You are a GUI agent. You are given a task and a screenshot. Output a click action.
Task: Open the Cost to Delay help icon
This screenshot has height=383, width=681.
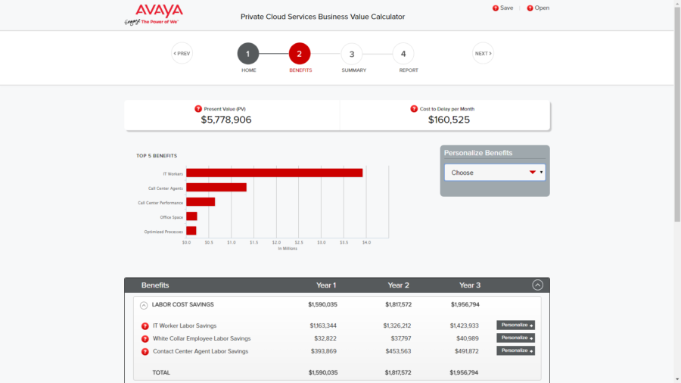pos(414,108)
